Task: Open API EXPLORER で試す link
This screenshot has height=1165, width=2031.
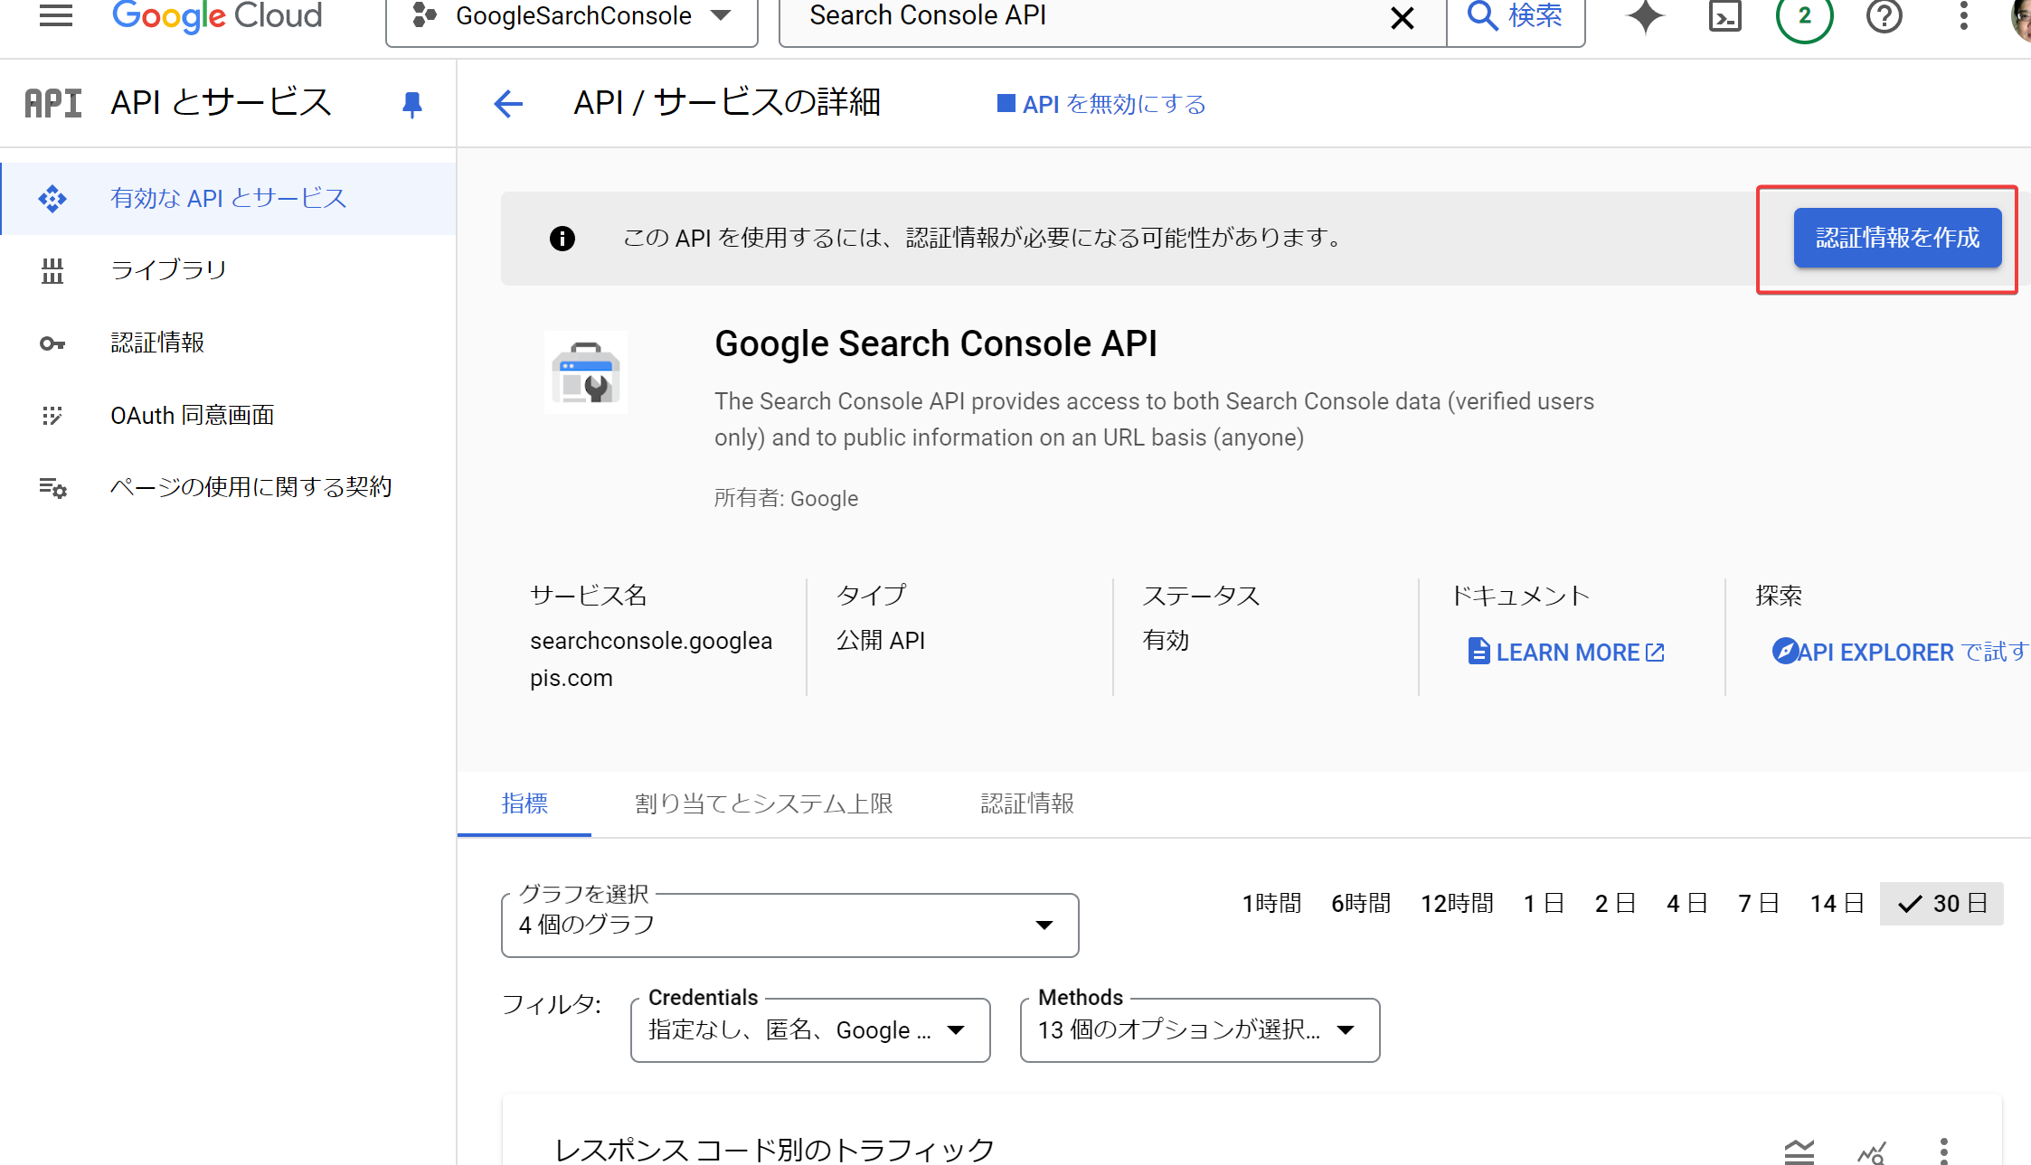Action: point(1901,652)
